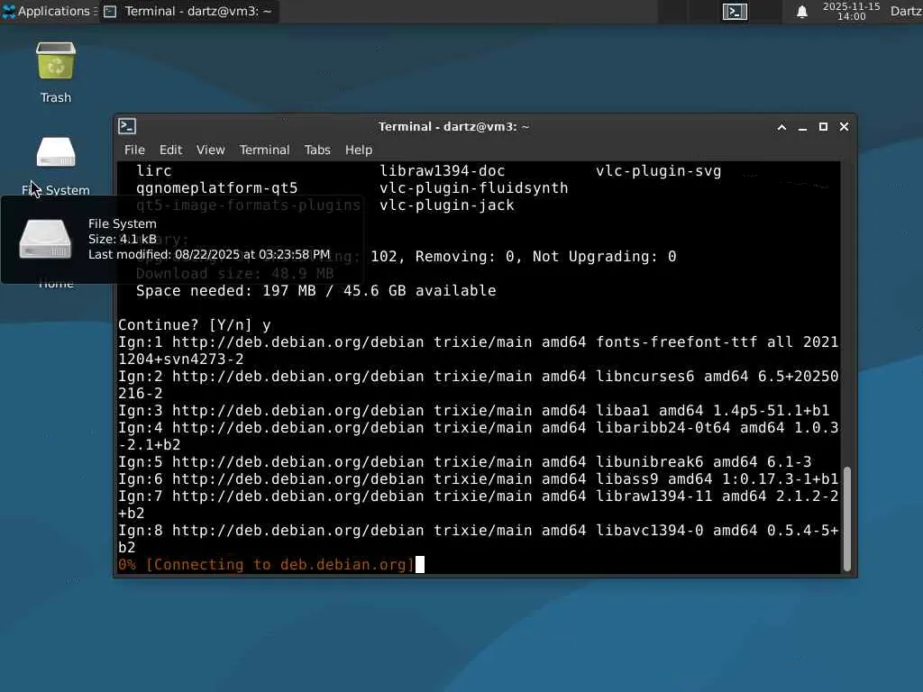The image size is (923, 692).
Task: Click the Ign:1 fonts-freefont-ttf line
Action: click(478, 351)
